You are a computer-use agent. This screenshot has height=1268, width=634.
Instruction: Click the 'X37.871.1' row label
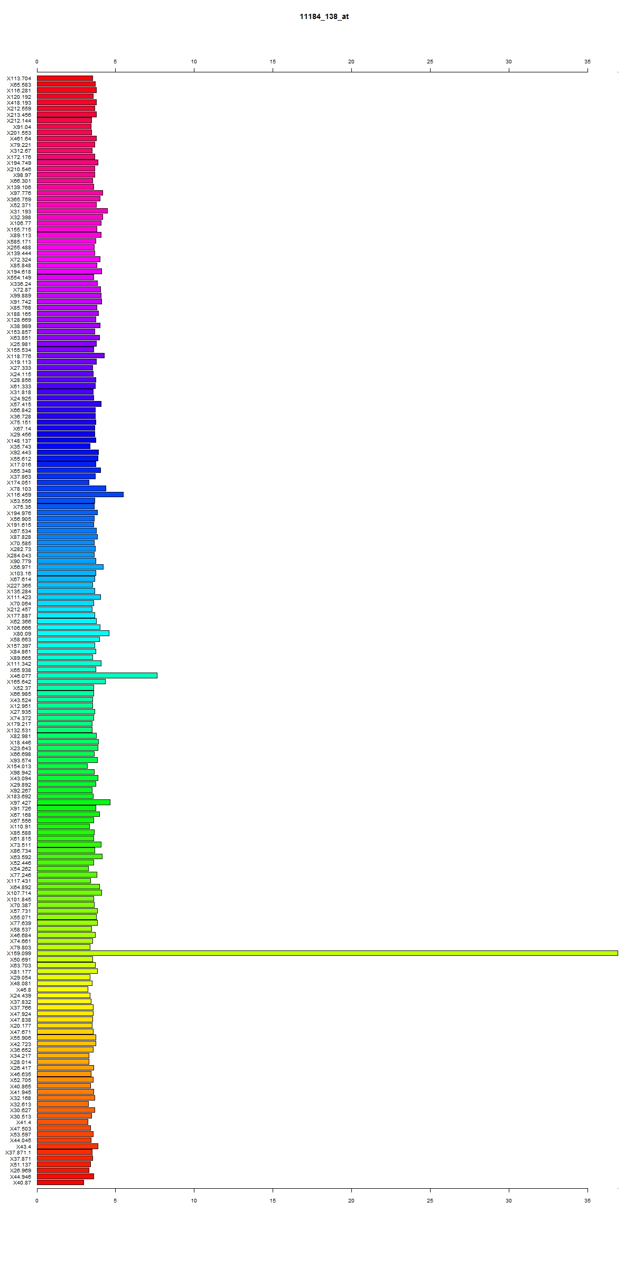(18, 1152)
